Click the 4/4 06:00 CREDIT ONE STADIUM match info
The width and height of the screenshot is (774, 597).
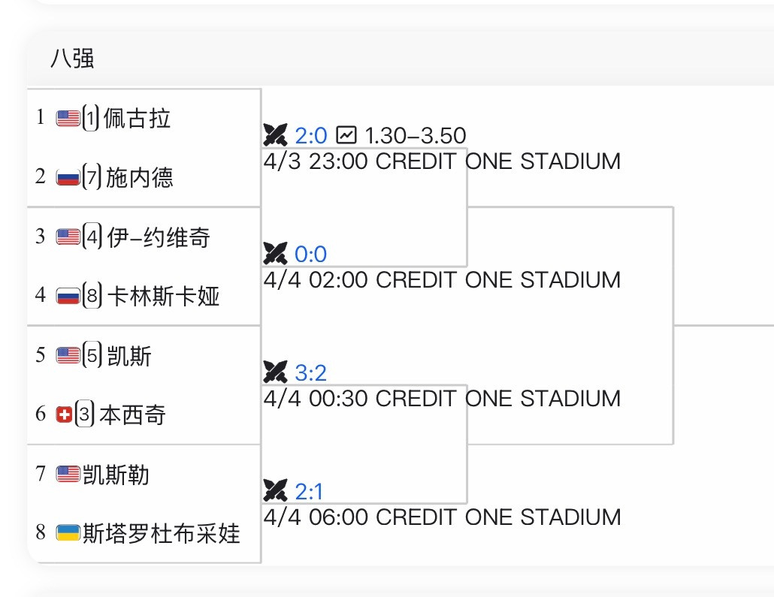(x=442, y=517)
